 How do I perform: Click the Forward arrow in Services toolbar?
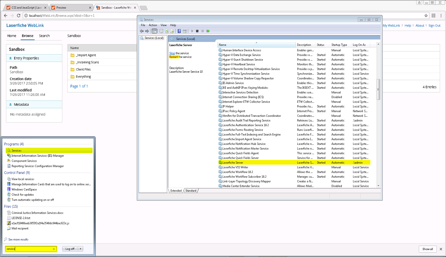(x=147, y=31)
